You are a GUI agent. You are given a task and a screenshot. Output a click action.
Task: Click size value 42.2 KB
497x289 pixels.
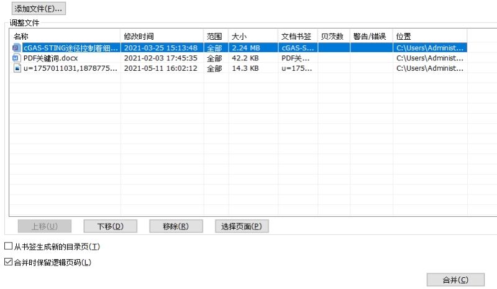pos(245,58)
